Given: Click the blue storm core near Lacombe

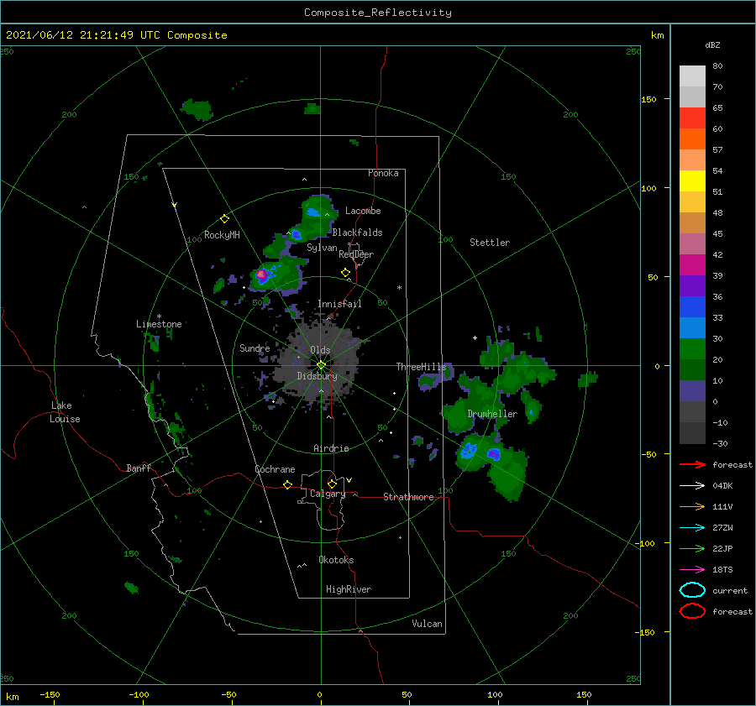Looking at the screenshot, I should [x=313, y=212].
